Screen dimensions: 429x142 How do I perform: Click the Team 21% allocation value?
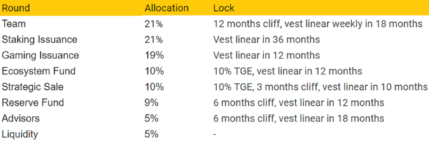[153, 24]
